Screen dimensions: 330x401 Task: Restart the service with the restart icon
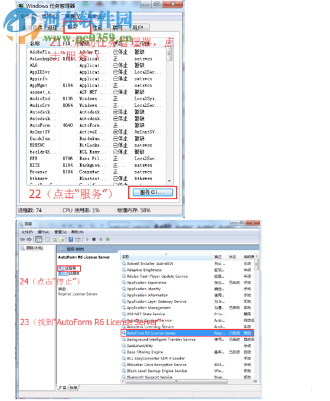point(108,239)
